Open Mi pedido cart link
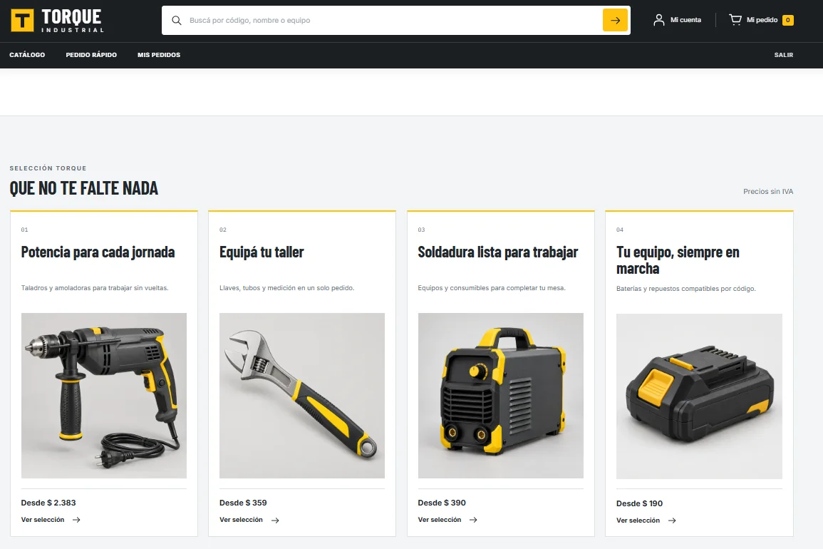The height and width of the screenshot is (549, 823). 762,20
